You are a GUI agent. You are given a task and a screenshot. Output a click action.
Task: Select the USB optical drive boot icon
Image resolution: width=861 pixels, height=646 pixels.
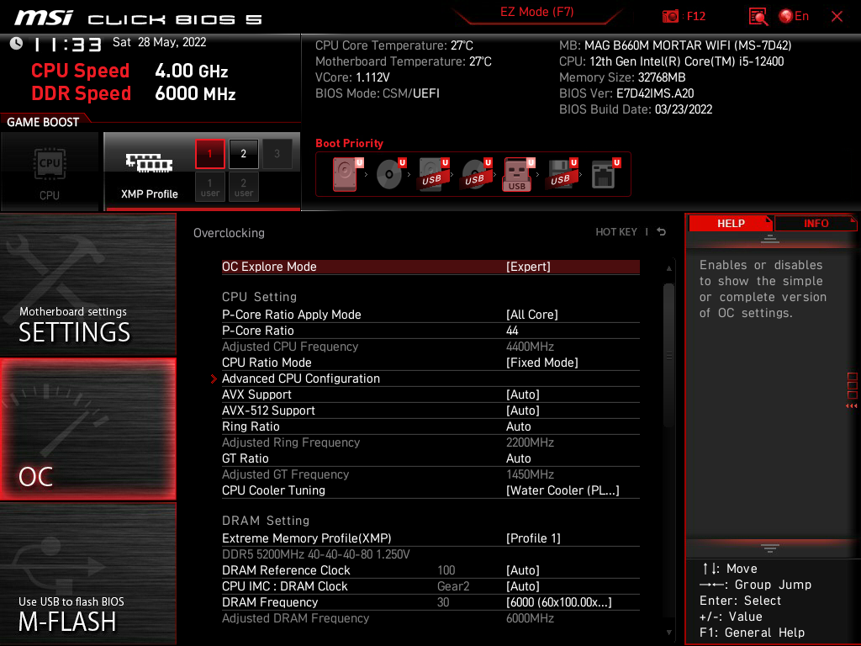(476, 173)
